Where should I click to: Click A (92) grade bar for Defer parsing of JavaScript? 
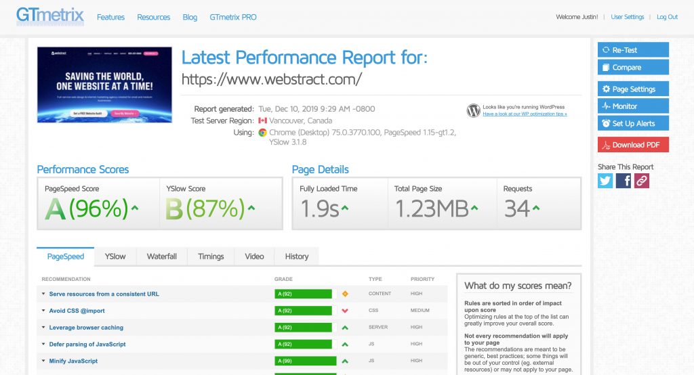click(303, 344)
